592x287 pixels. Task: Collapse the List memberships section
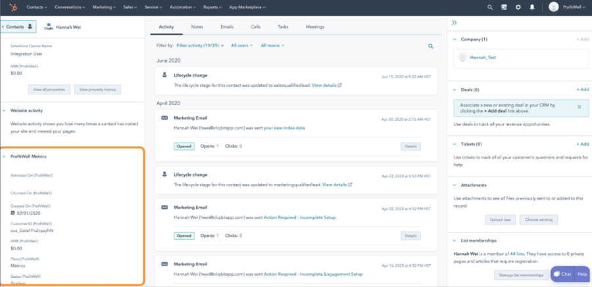pyautogui.click(x=454, y=240)
